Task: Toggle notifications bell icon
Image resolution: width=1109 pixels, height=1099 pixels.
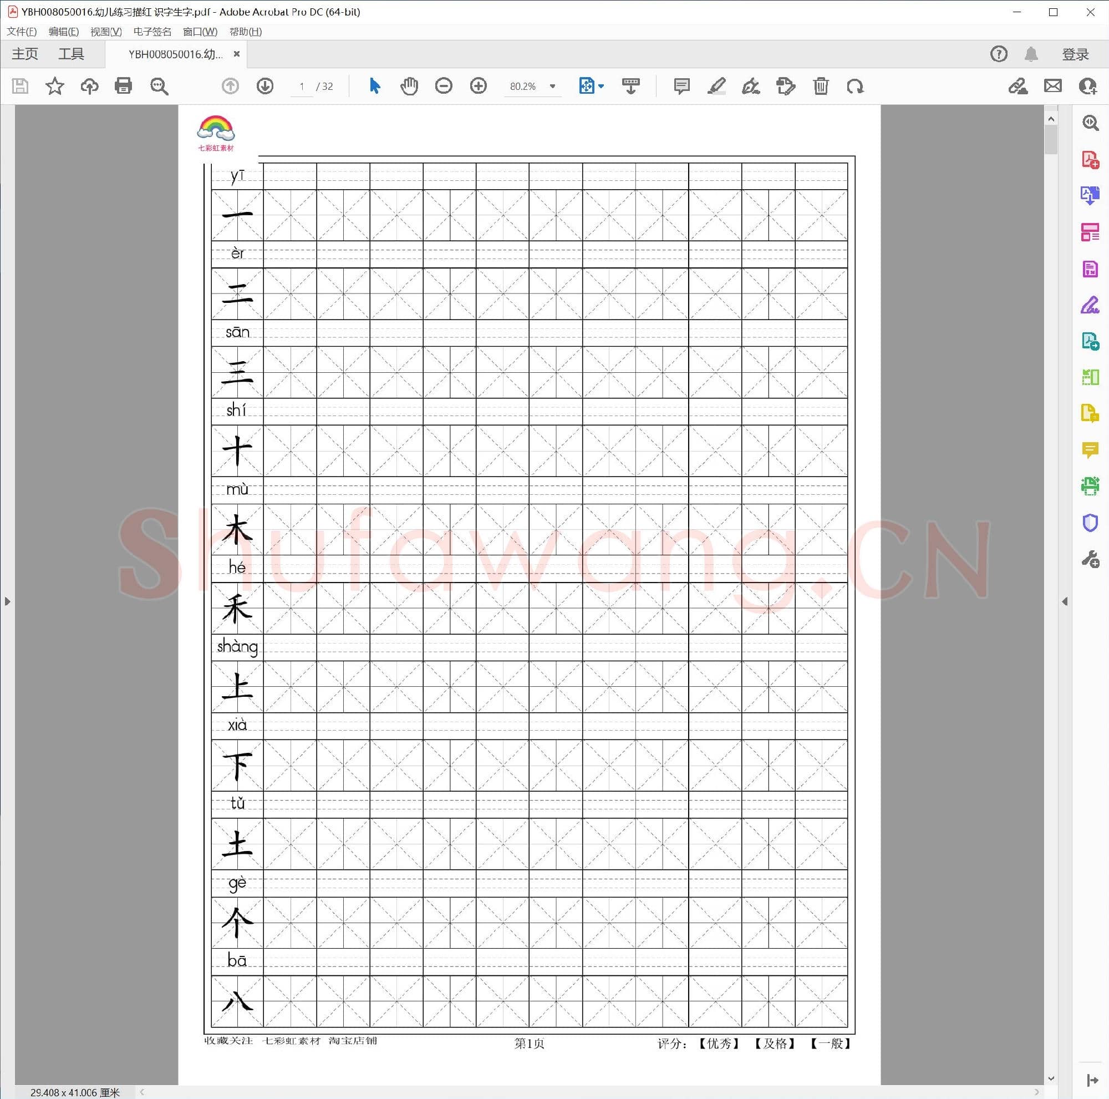Action: click(x=1031, y=54)
